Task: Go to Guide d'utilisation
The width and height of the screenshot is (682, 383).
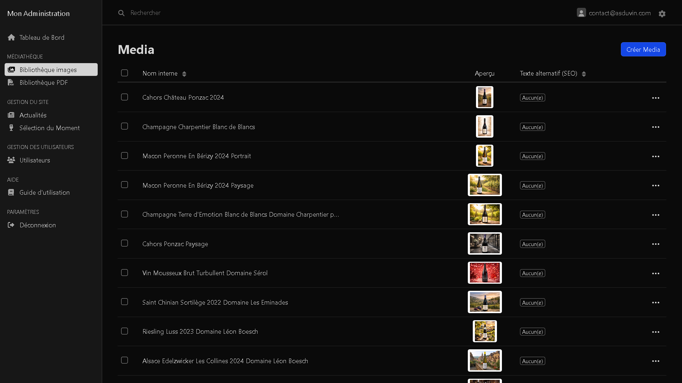Action: tap(44, 193)
